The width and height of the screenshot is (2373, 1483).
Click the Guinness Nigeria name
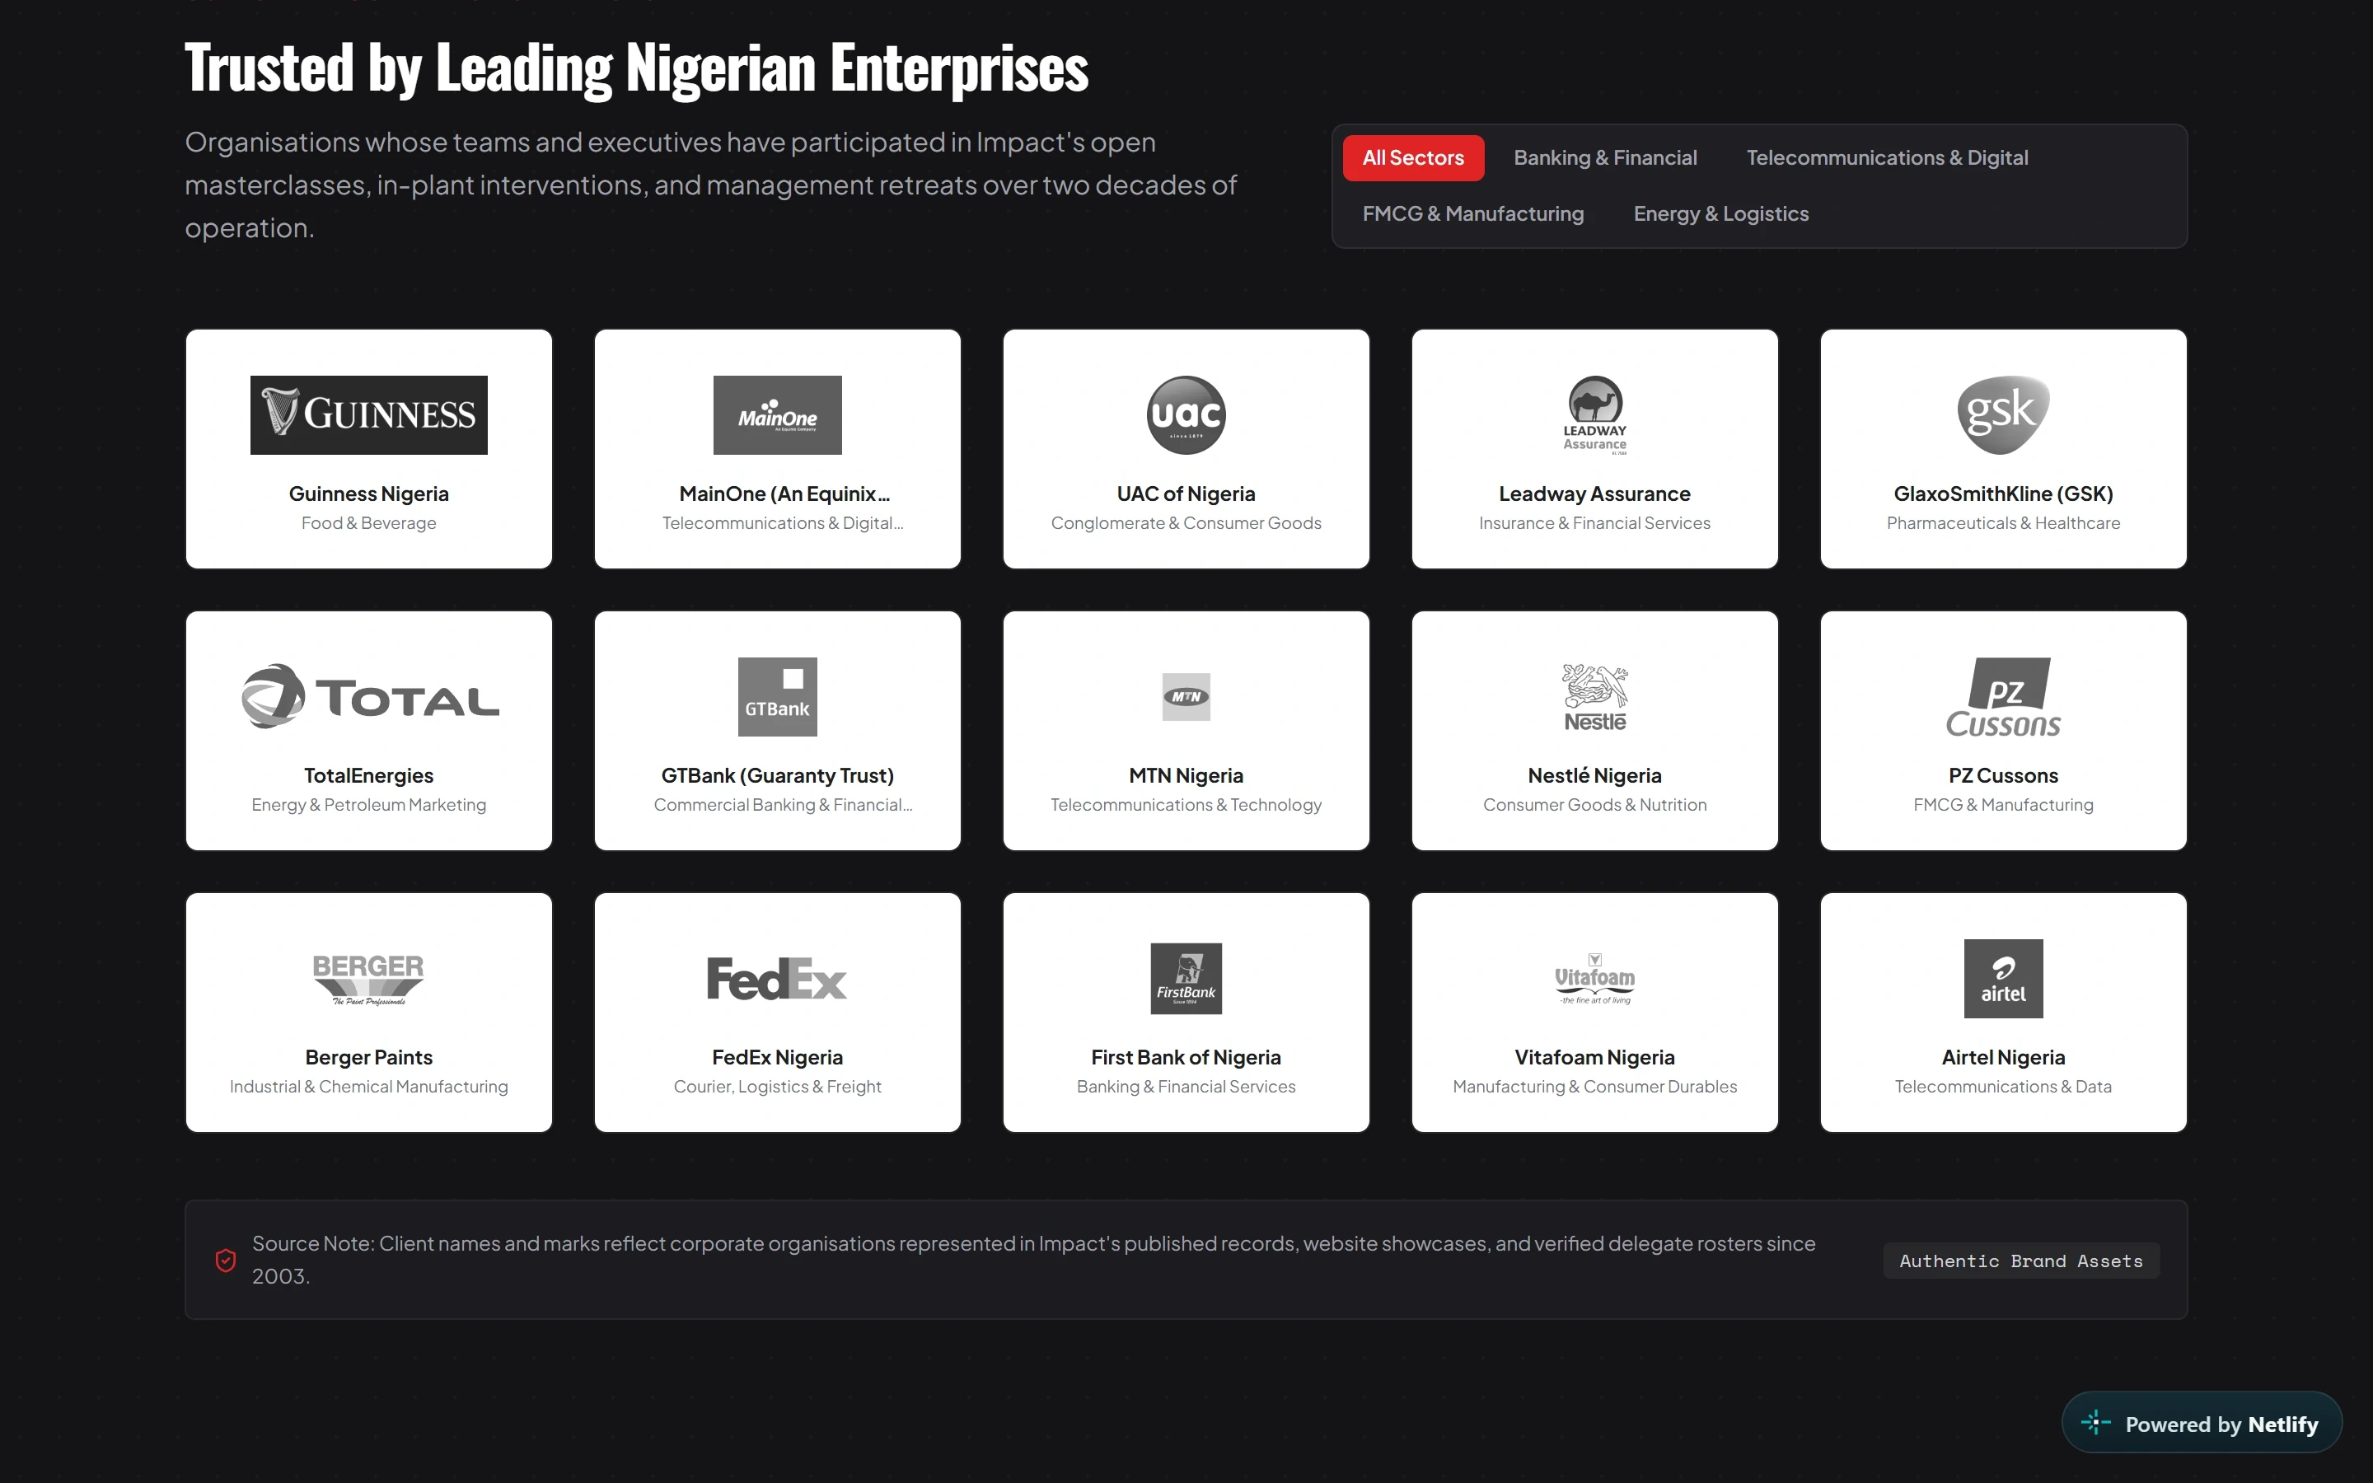368,494
